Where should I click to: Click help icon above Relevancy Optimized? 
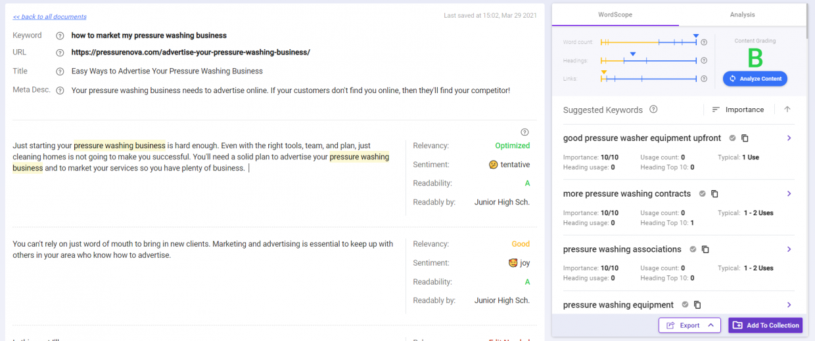[x=524, y=132]
